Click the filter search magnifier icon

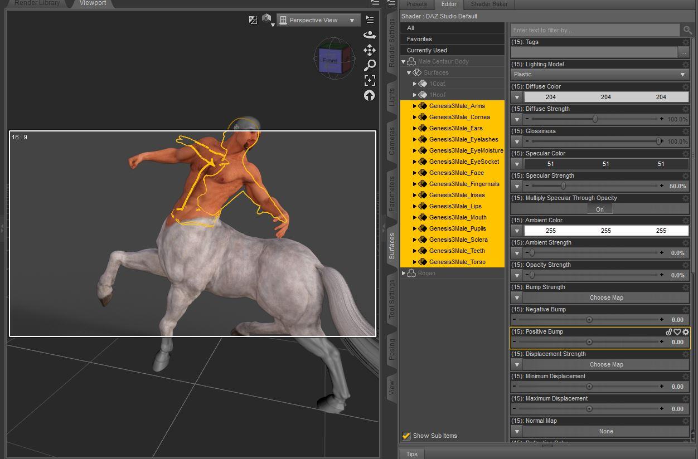click(x=688, y=30)
